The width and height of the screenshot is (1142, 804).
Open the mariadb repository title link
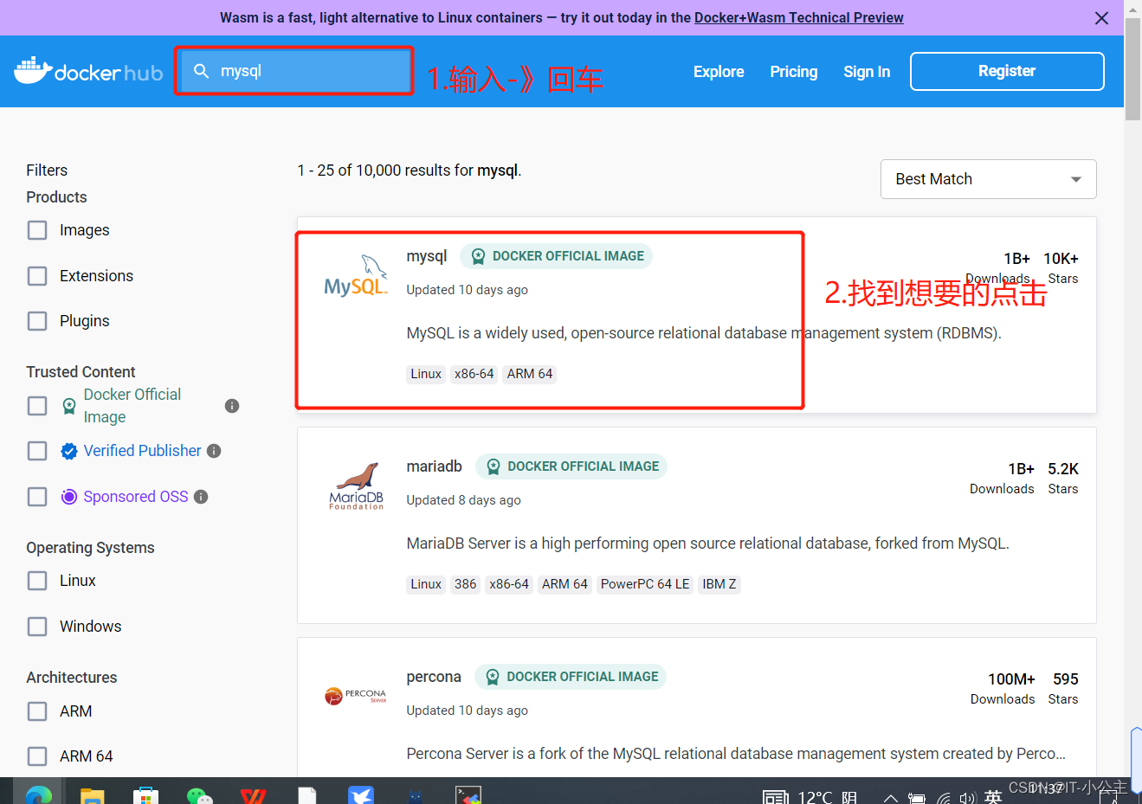tap(435, 466)
